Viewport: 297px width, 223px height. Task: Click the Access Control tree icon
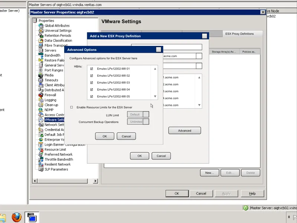tap(41, 115)
